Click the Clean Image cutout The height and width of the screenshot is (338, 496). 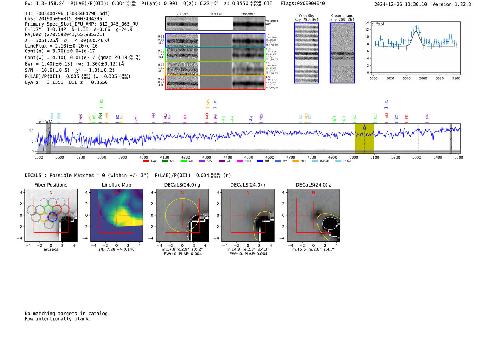342,53
